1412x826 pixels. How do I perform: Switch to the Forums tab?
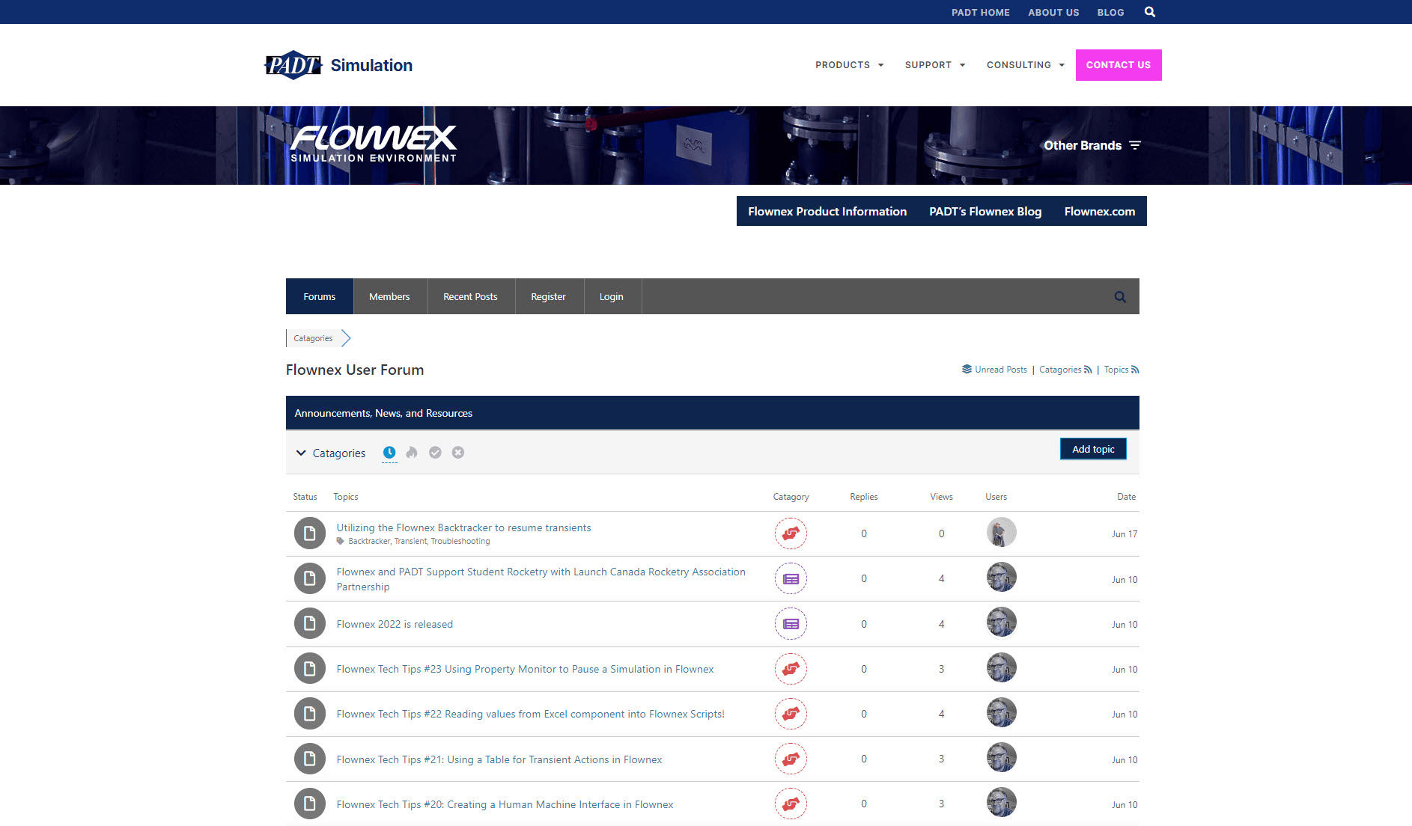(320, 296)
